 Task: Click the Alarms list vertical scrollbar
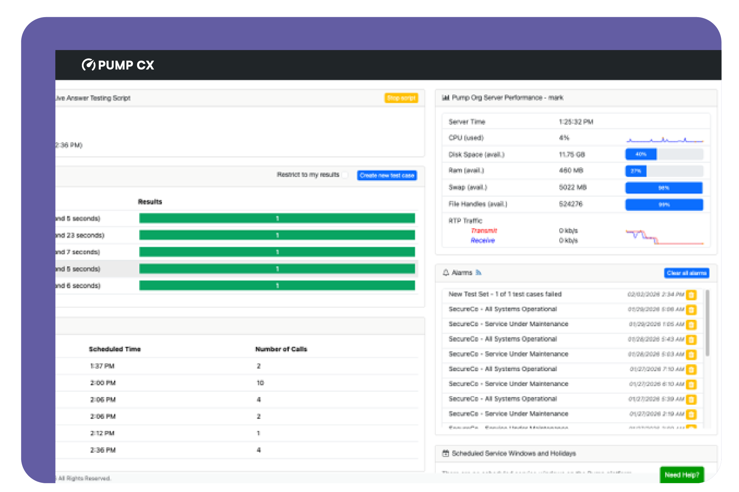click(707, 323)
